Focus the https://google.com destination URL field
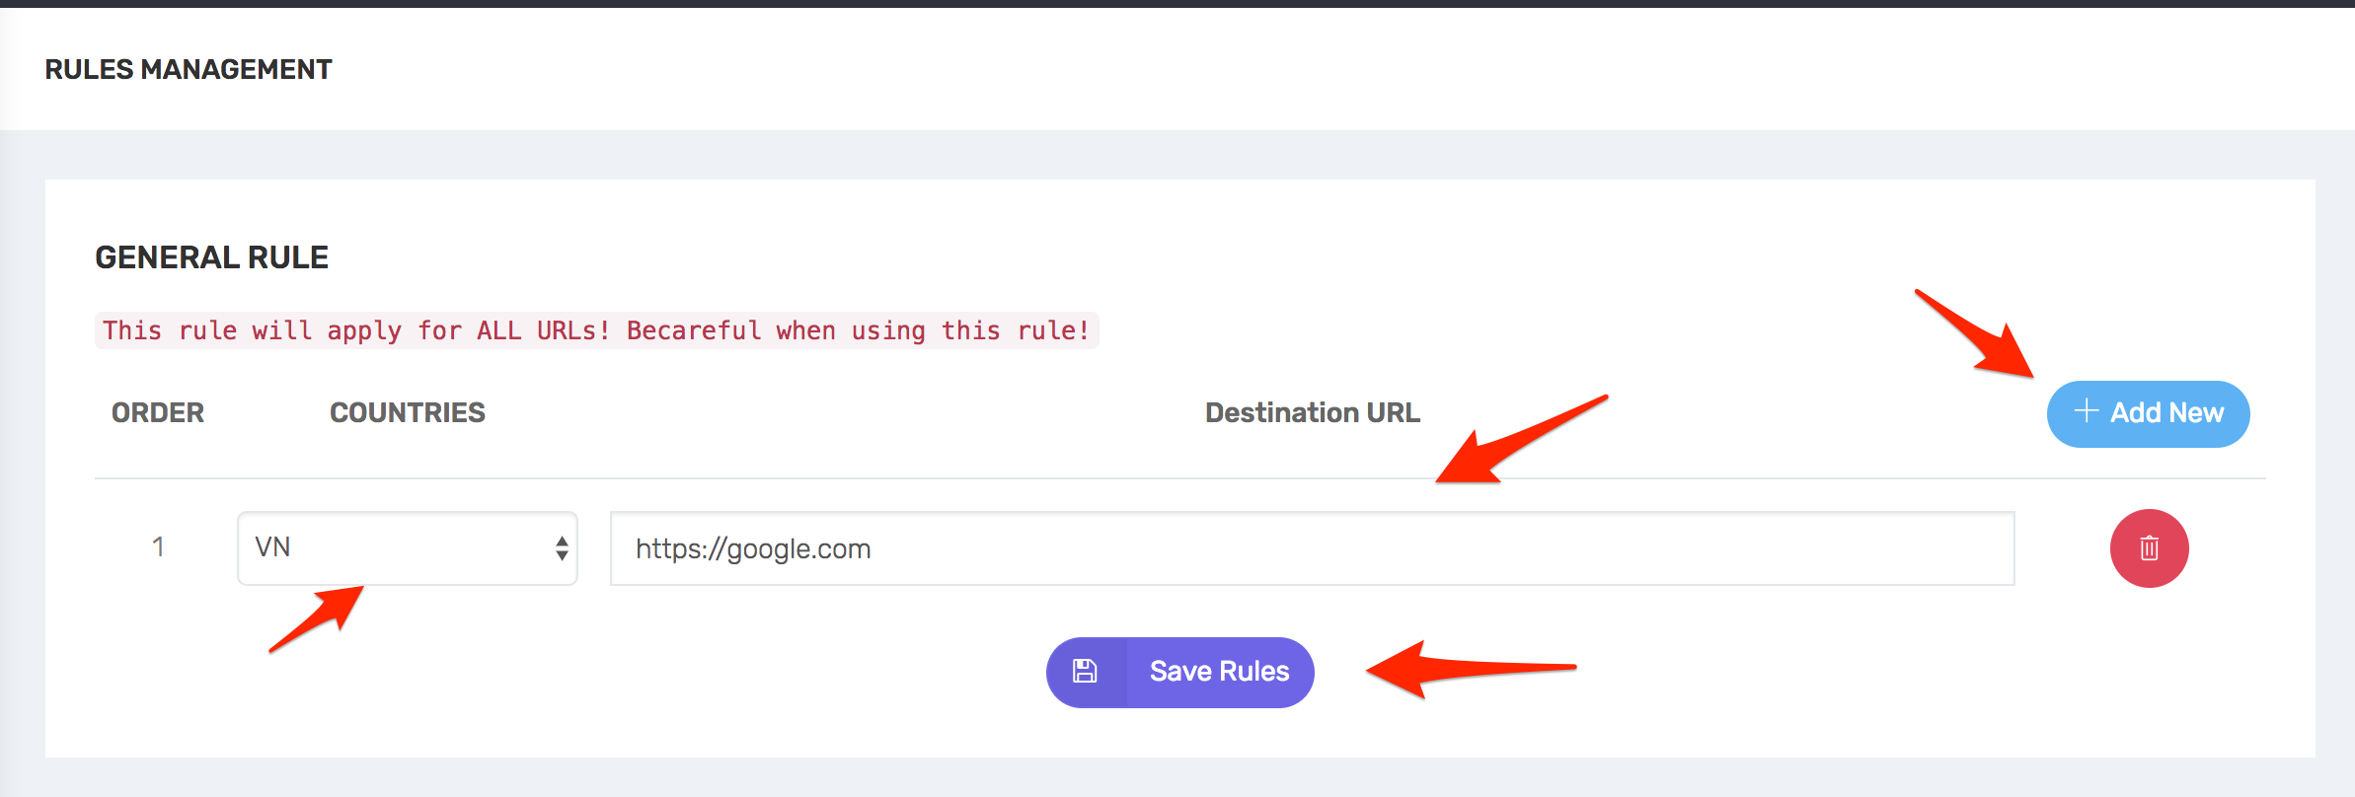This screenshot has height=797, width=2355. point(1311,548)
